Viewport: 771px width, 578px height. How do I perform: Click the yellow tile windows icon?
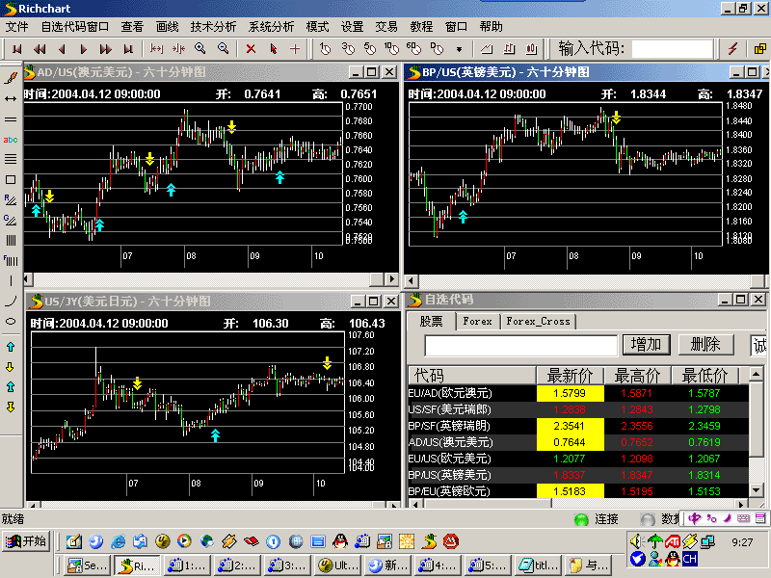click(759, 49)
